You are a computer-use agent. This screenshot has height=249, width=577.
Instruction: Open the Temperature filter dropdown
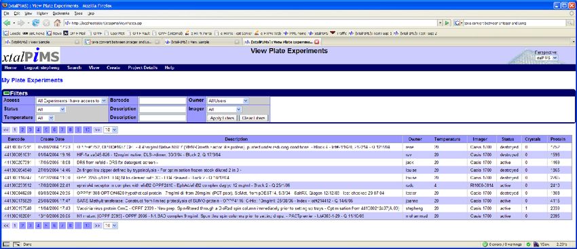pos(45,118)
